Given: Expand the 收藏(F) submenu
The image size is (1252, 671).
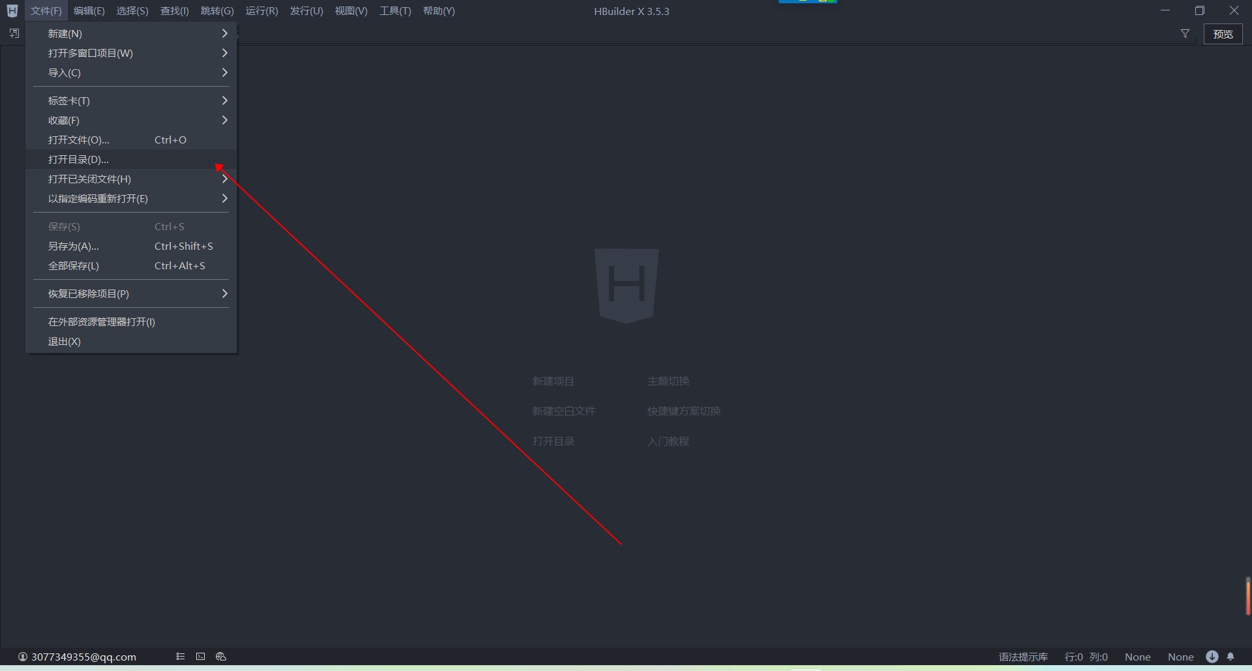Looking at the screenshot, I should coord(131,120).
